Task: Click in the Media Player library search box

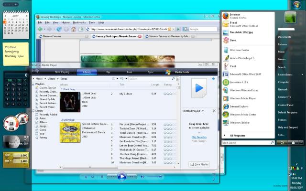Action: 152,79
